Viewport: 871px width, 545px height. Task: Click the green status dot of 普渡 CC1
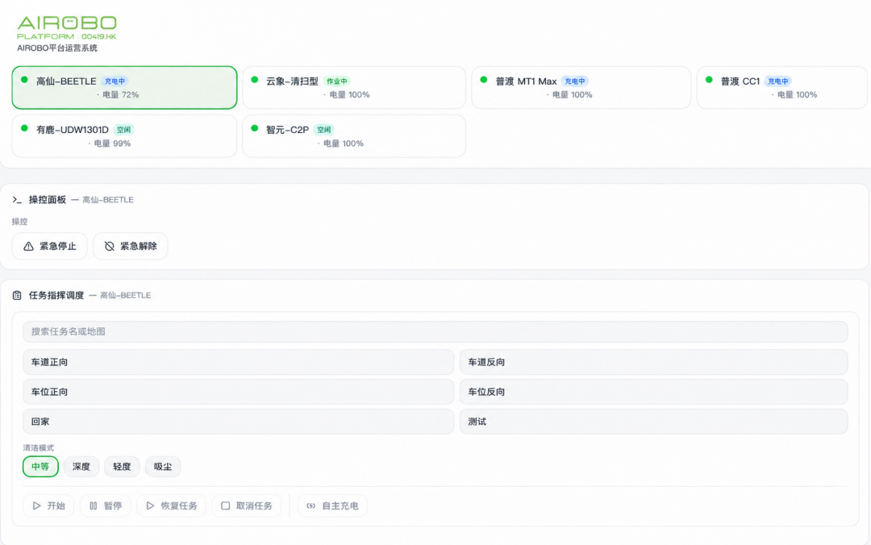point(709,80)
